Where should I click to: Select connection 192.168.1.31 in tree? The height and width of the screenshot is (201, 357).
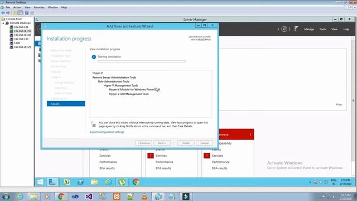tap(21, 27)
